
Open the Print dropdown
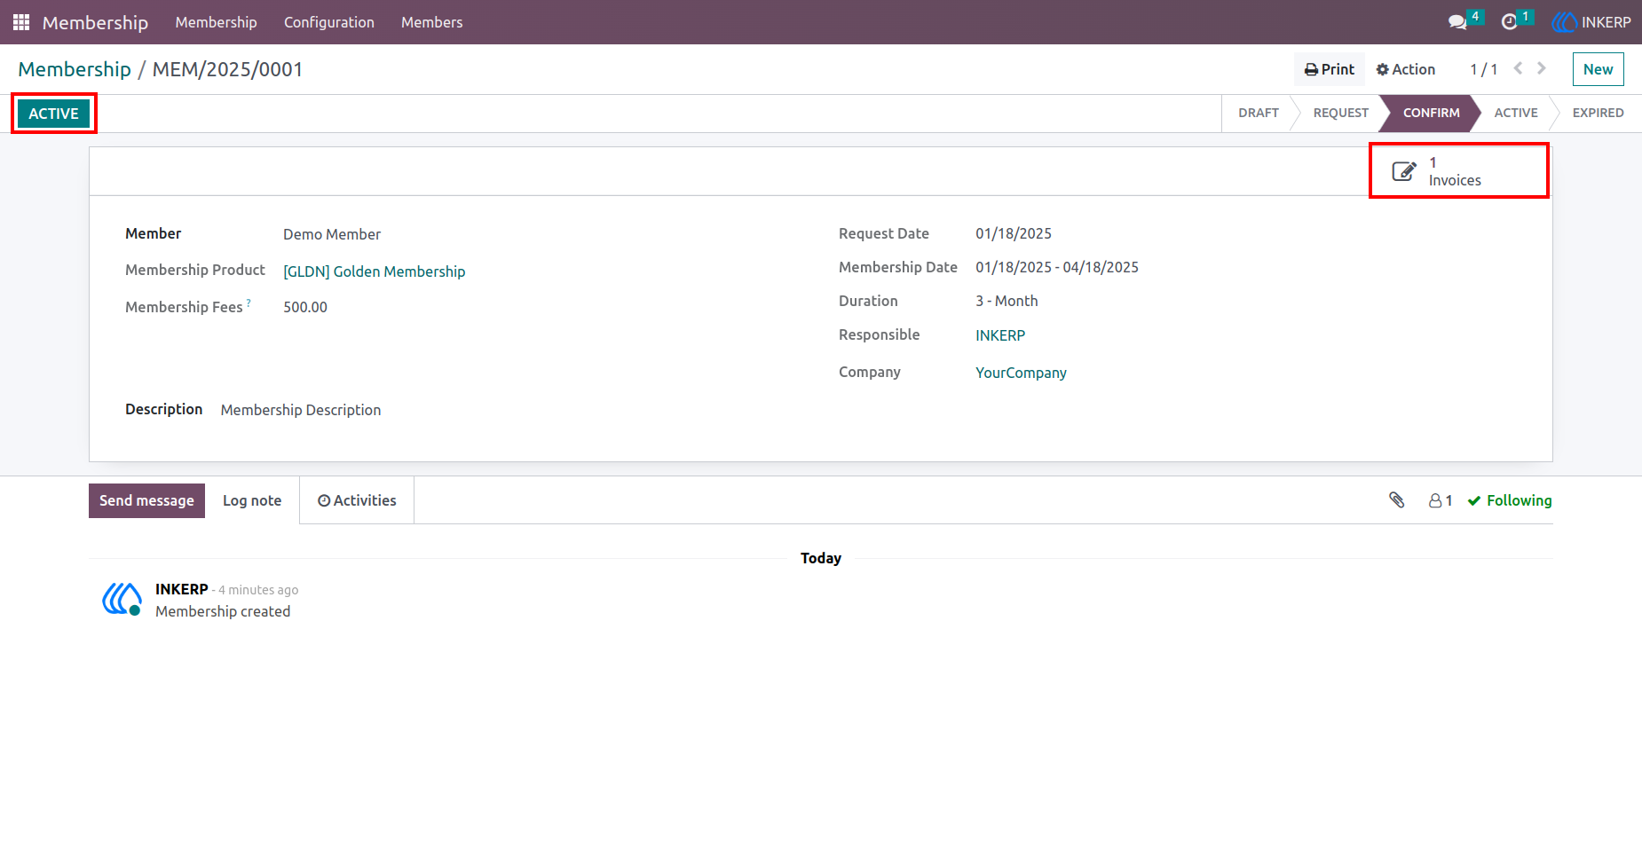[1329, 69]
